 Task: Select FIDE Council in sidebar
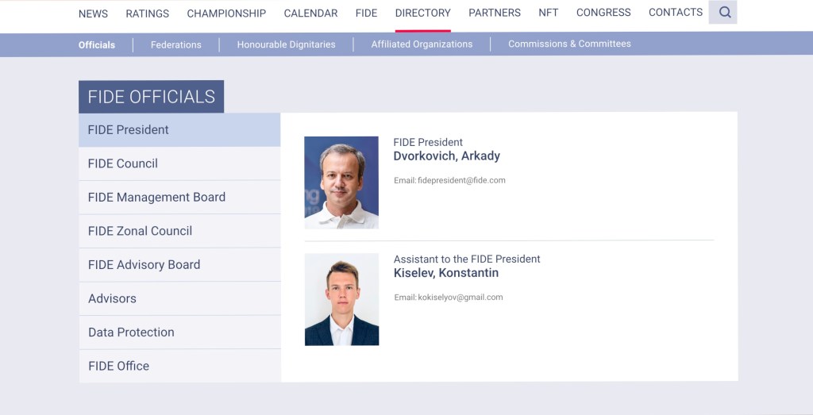pyautogui.click(x=123, y=163)
